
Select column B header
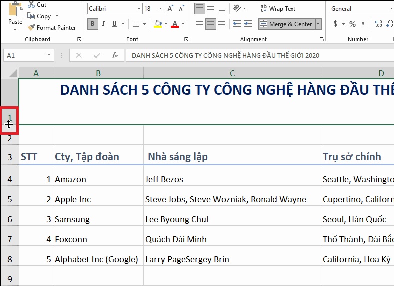tap(98, 73)
